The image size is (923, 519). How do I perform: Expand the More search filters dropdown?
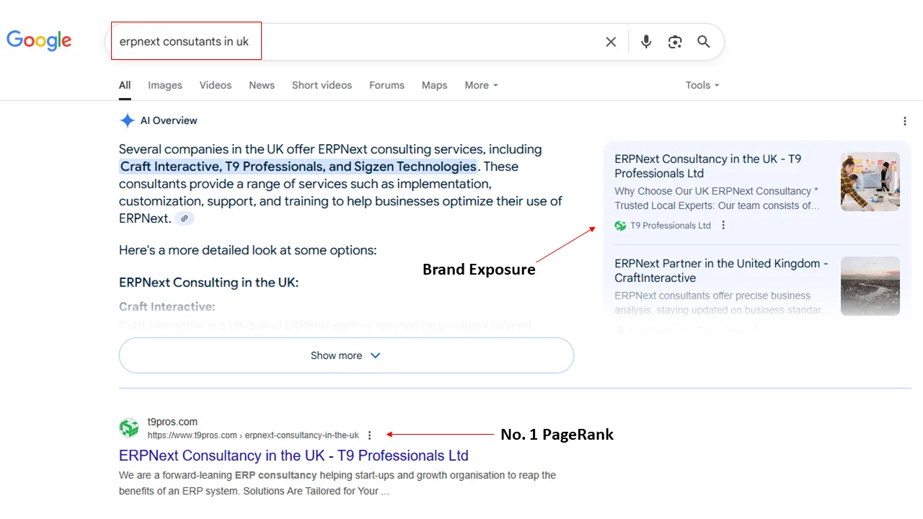[481, 85]
